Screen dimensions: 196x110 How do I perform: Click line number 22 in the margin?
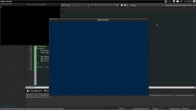coord(31,57)
